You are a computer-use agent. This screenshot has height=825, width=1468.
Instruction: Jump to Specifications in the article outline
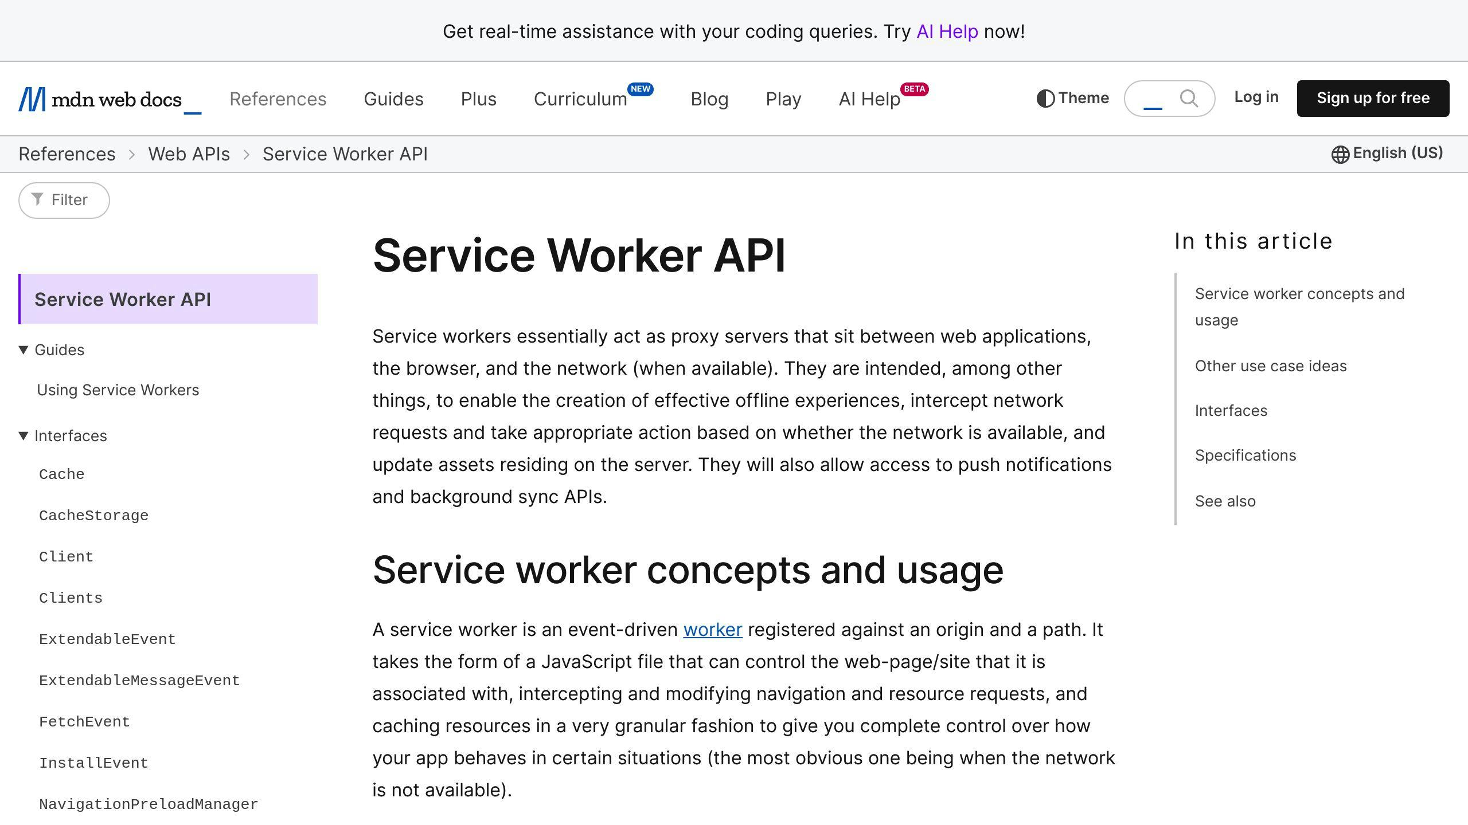1246,455
